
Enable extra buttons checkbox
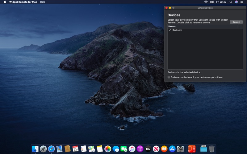pyautogui.click(x=169, y=77)
